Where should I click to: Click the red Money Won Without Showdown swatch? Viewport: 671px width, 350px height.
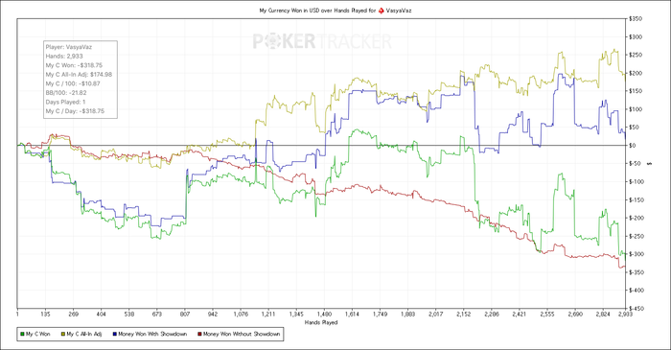199,334
